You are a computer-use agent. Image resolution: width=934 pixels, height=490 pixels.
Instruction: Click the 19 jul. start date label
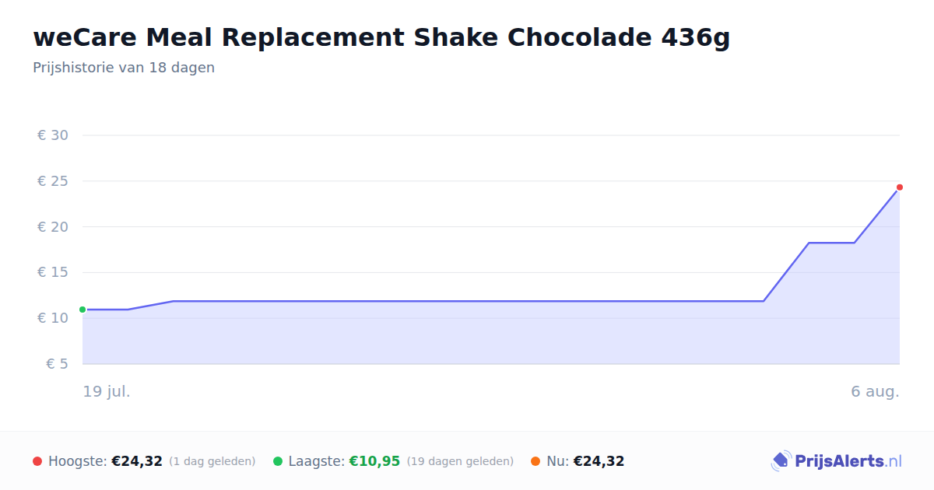107,391
